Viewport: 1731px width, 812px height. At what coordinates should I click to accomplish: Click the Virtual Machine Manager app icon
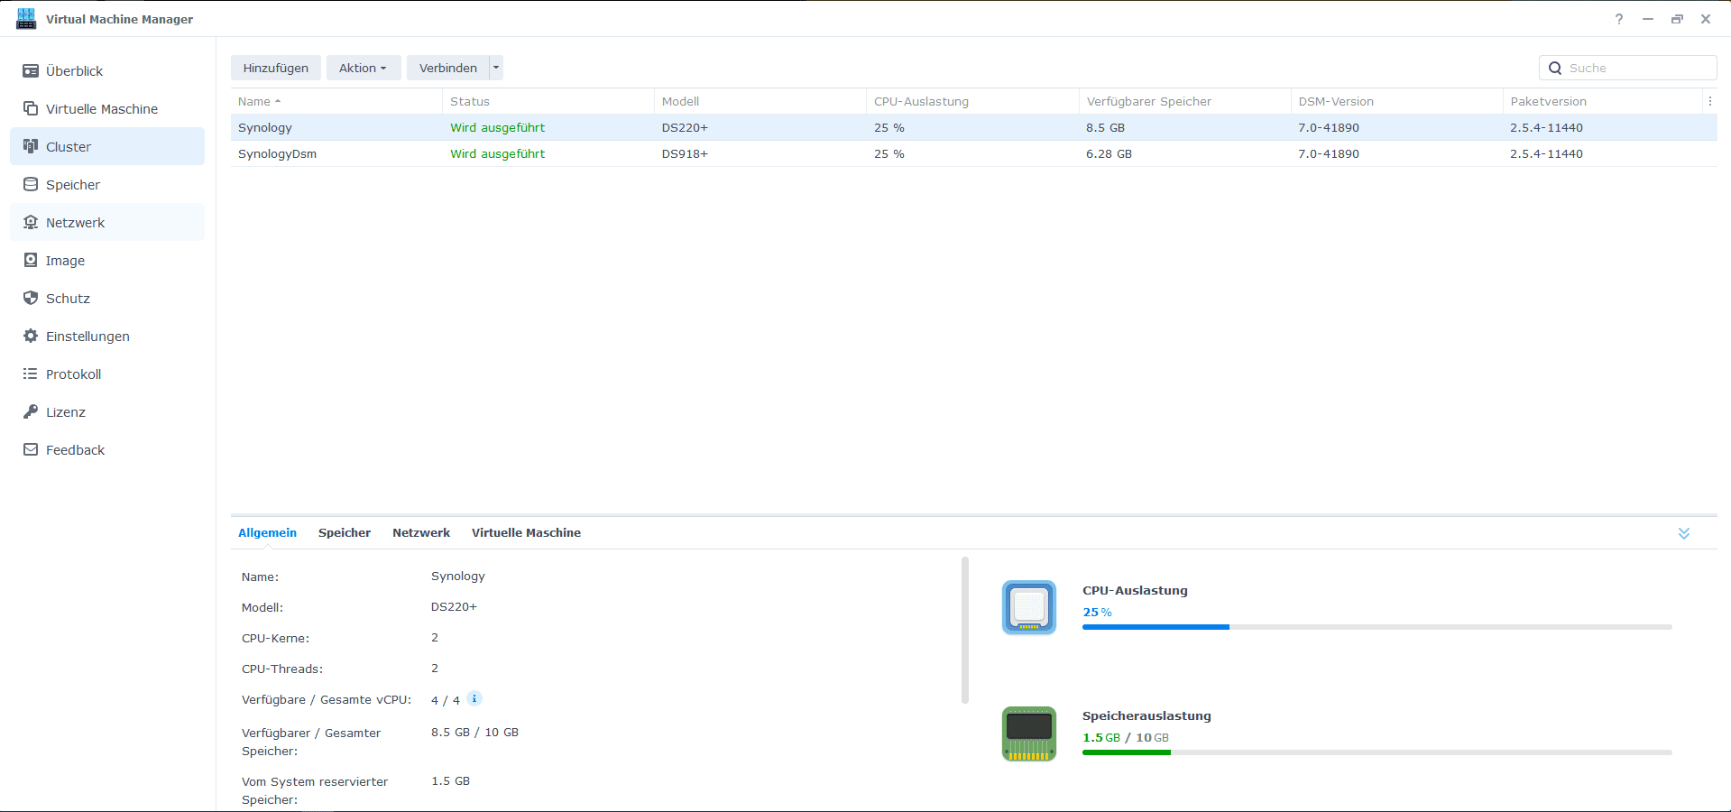pyautogui.click(x=26, y=19)
